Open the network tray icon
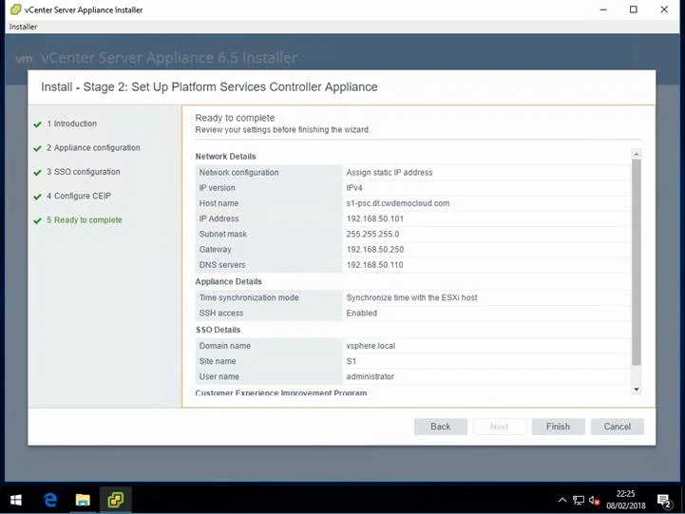Viewport: 685px width, 514px height. tap(579, 500)
